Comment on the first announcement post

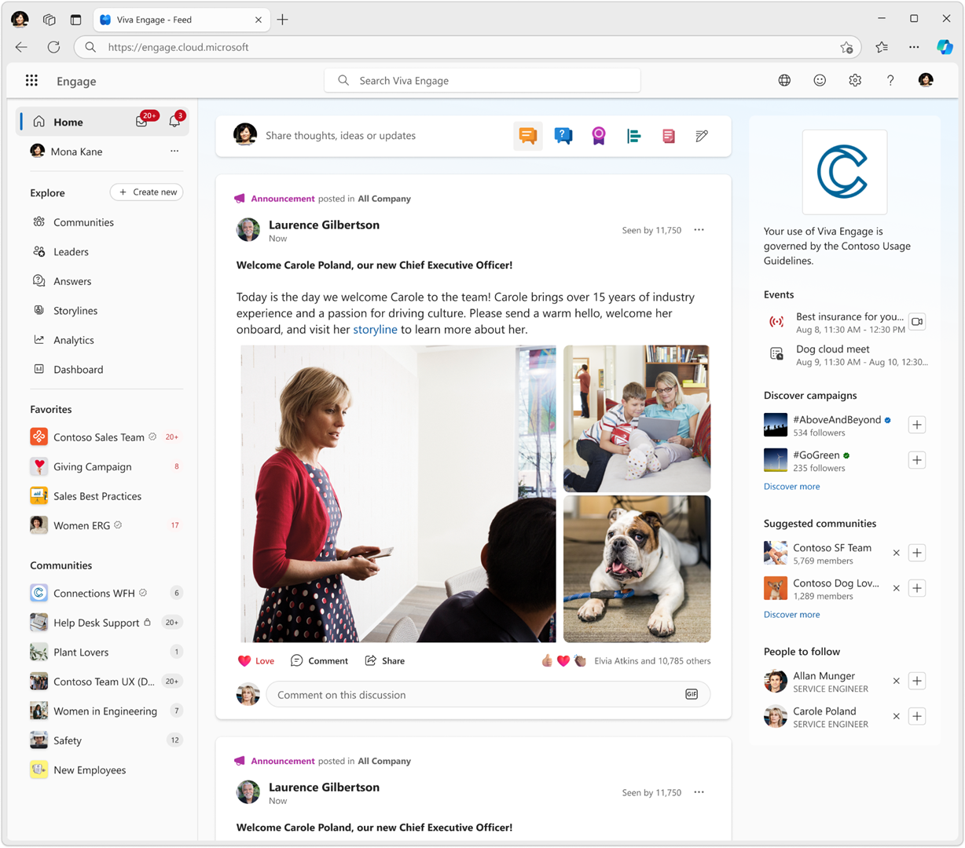pos(319,661)
